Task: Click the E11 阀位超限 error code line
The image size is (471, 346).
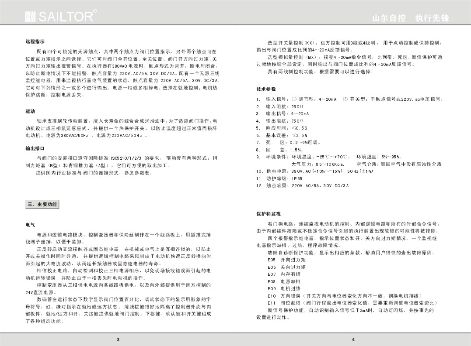Action: [x=352, y=303]
